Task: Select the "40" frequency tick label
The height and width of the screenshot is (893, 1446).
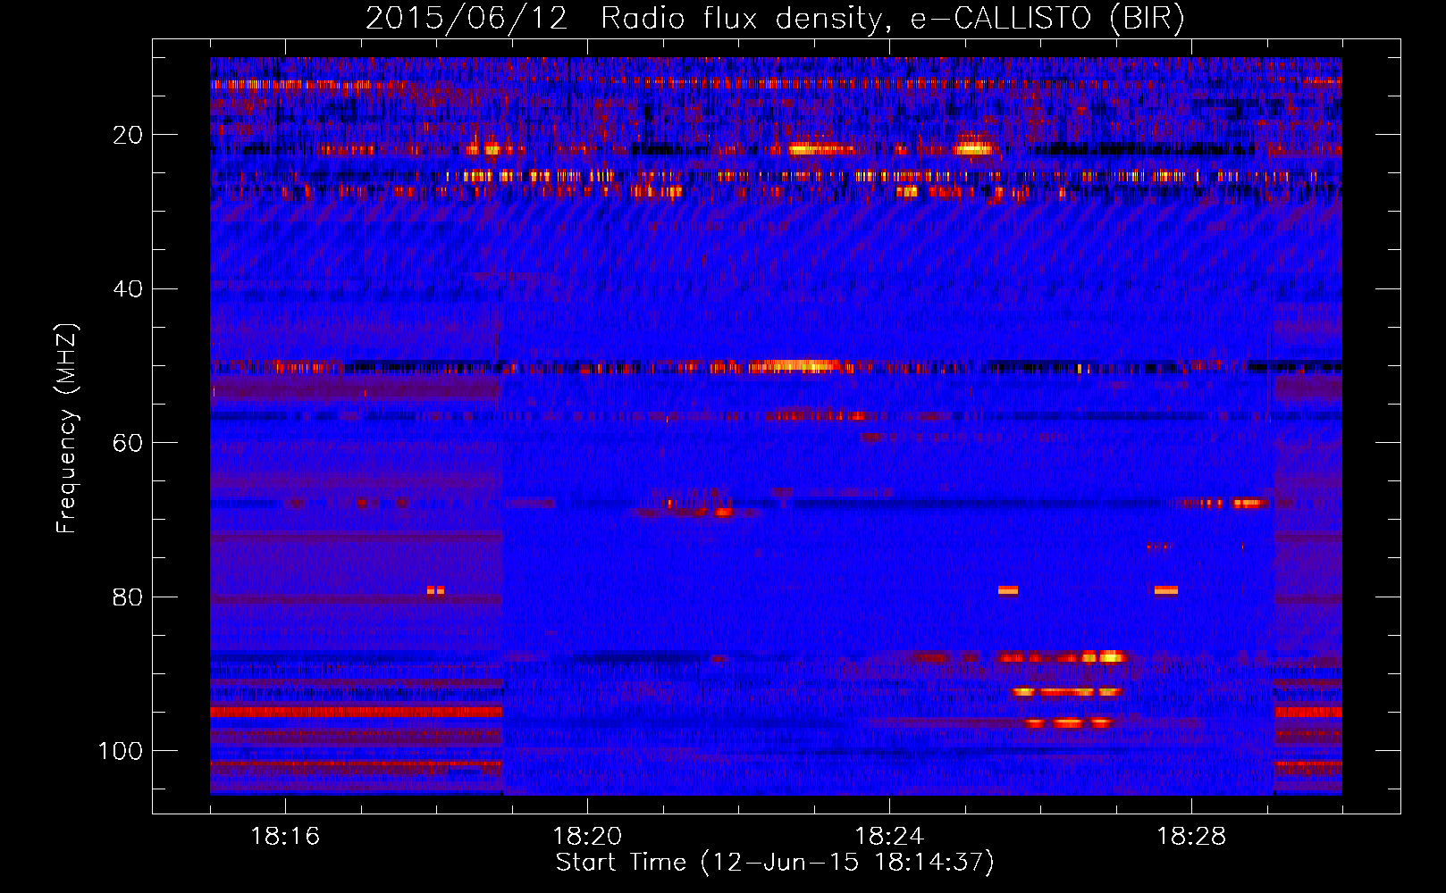Action: coord(129,289)
